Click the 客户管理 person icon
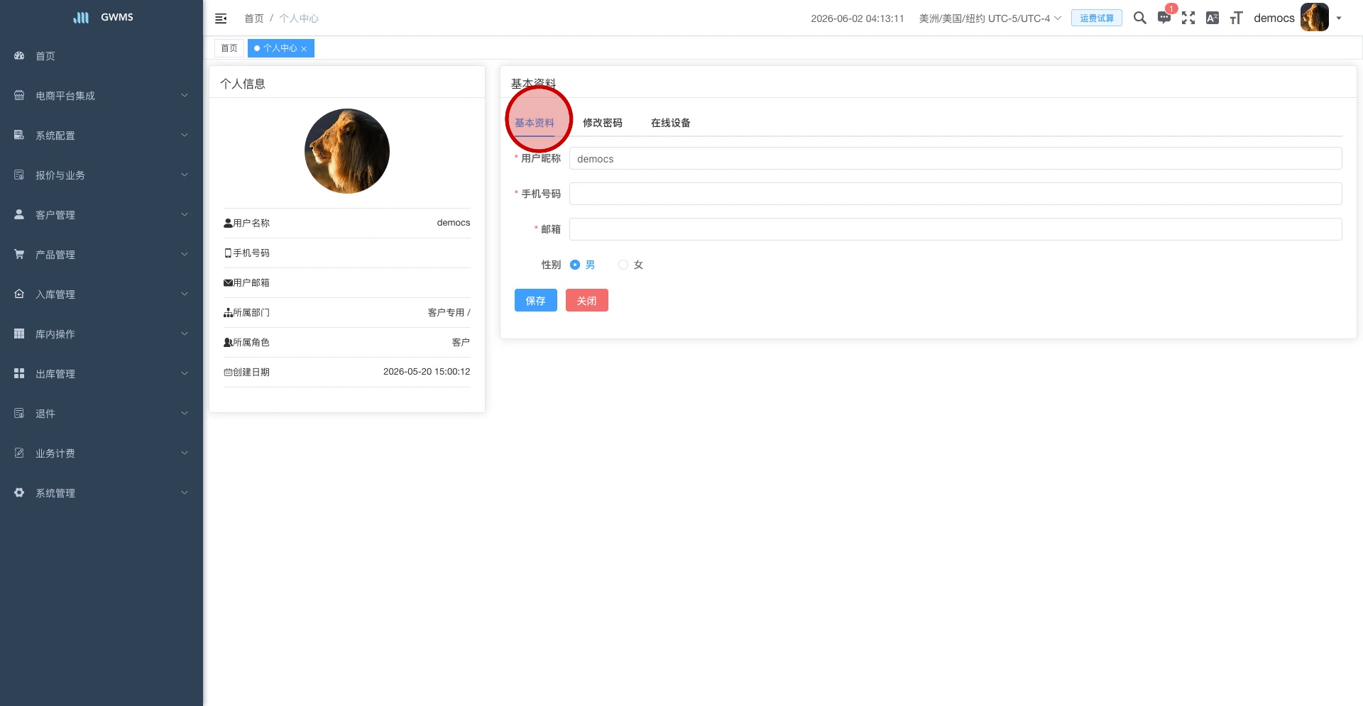The height and width of the screenshot is (706, 1363). click(19, 214)
